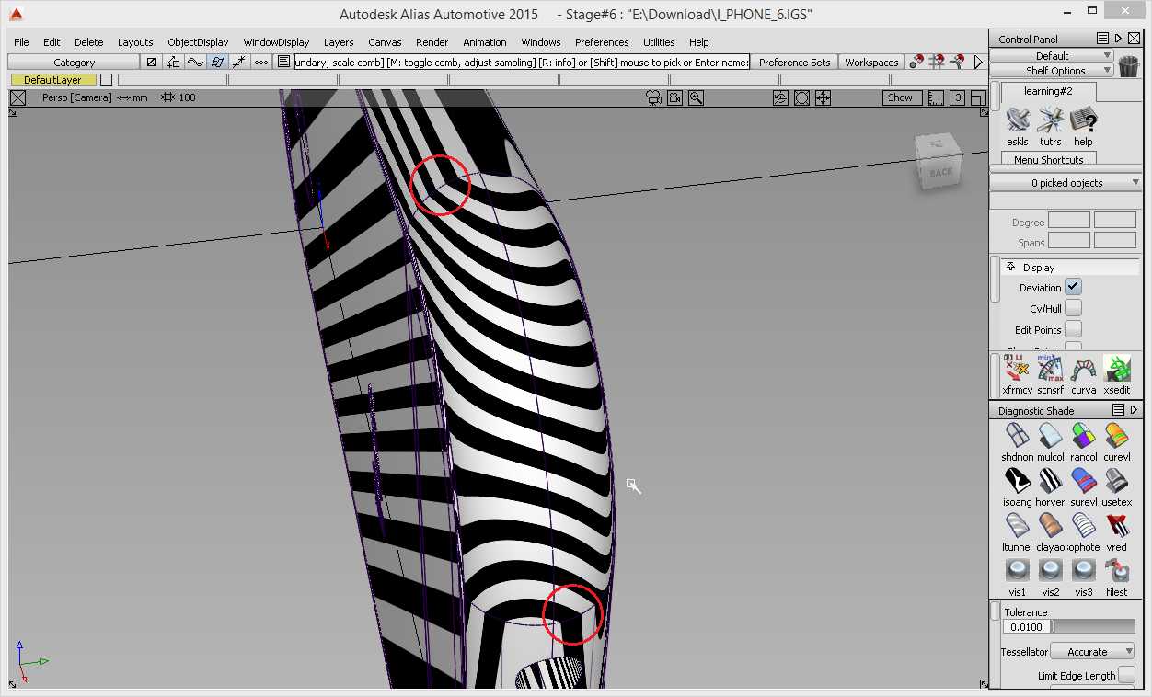1152x697 pixels.
Task: Select the vis1 shader preset
Action: click(1017, 571)
